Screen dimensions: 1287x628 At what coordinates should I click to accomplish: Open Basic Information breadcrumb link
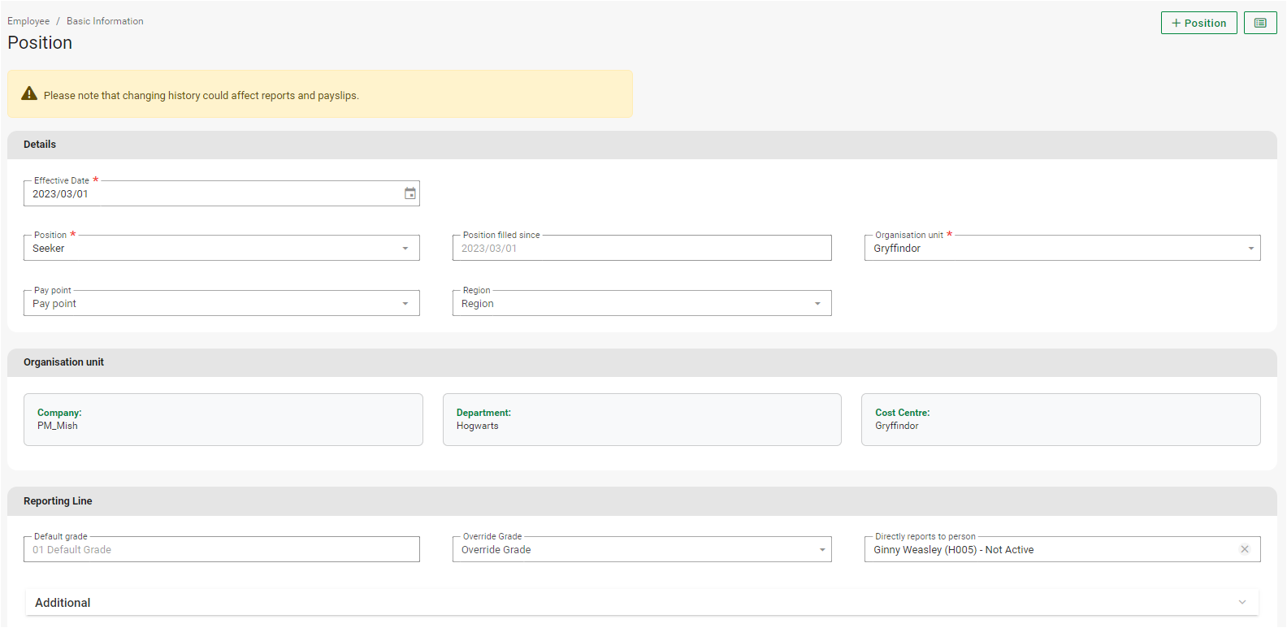pos(105,21)
